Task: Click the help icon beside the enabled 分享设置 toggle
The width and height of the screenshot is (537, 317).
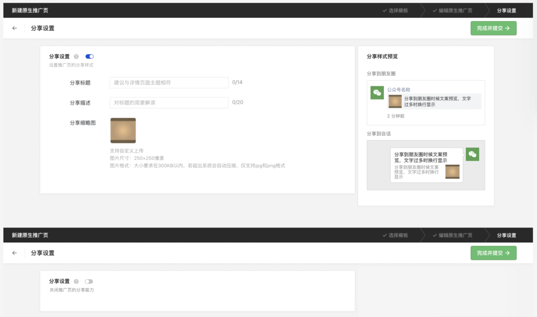Action: coord(77,57)
